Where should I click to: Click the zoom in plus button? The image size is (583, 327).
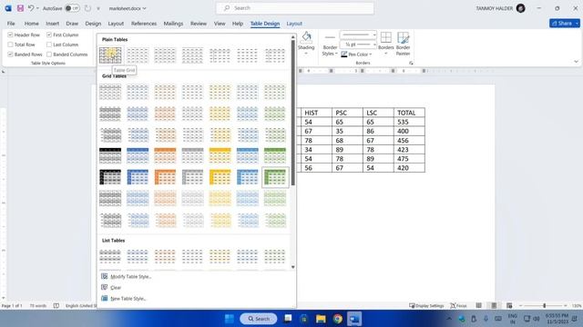click(566, 305)
